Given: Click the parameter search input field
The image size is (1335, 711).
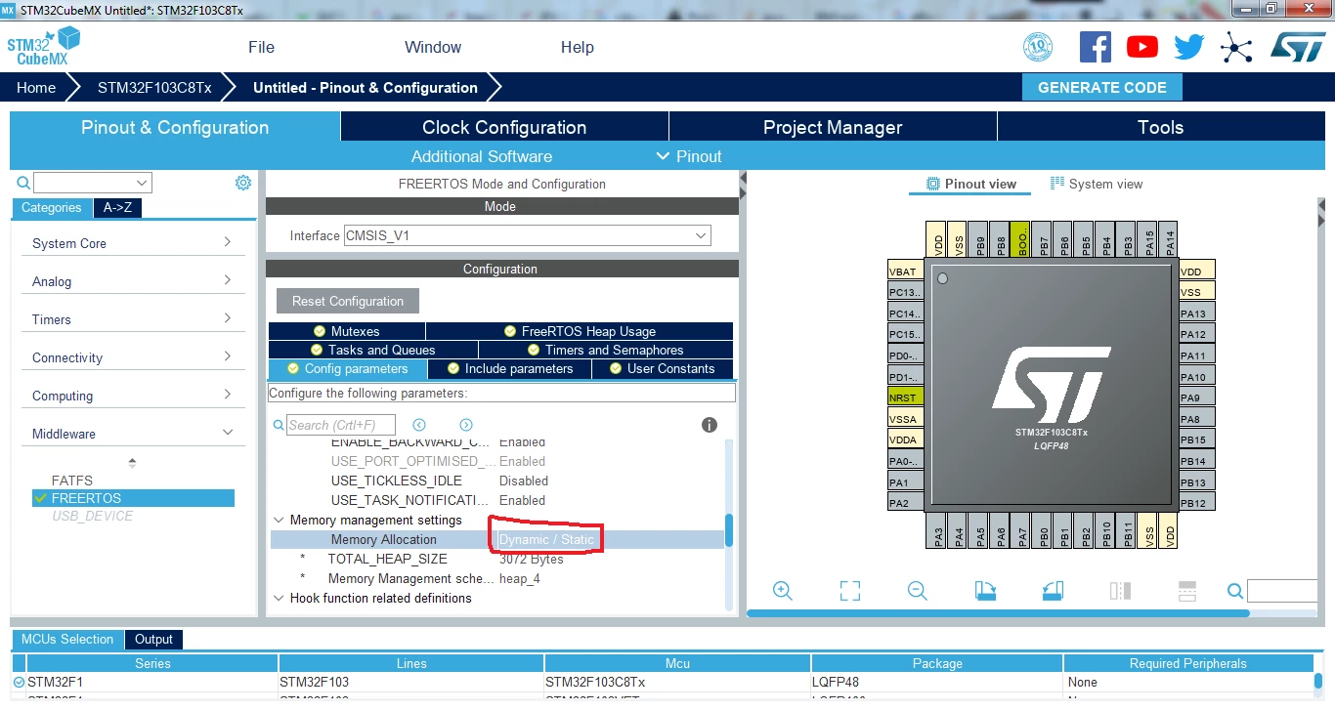Looking at the screenshot, I should click(x=341, y=425).
